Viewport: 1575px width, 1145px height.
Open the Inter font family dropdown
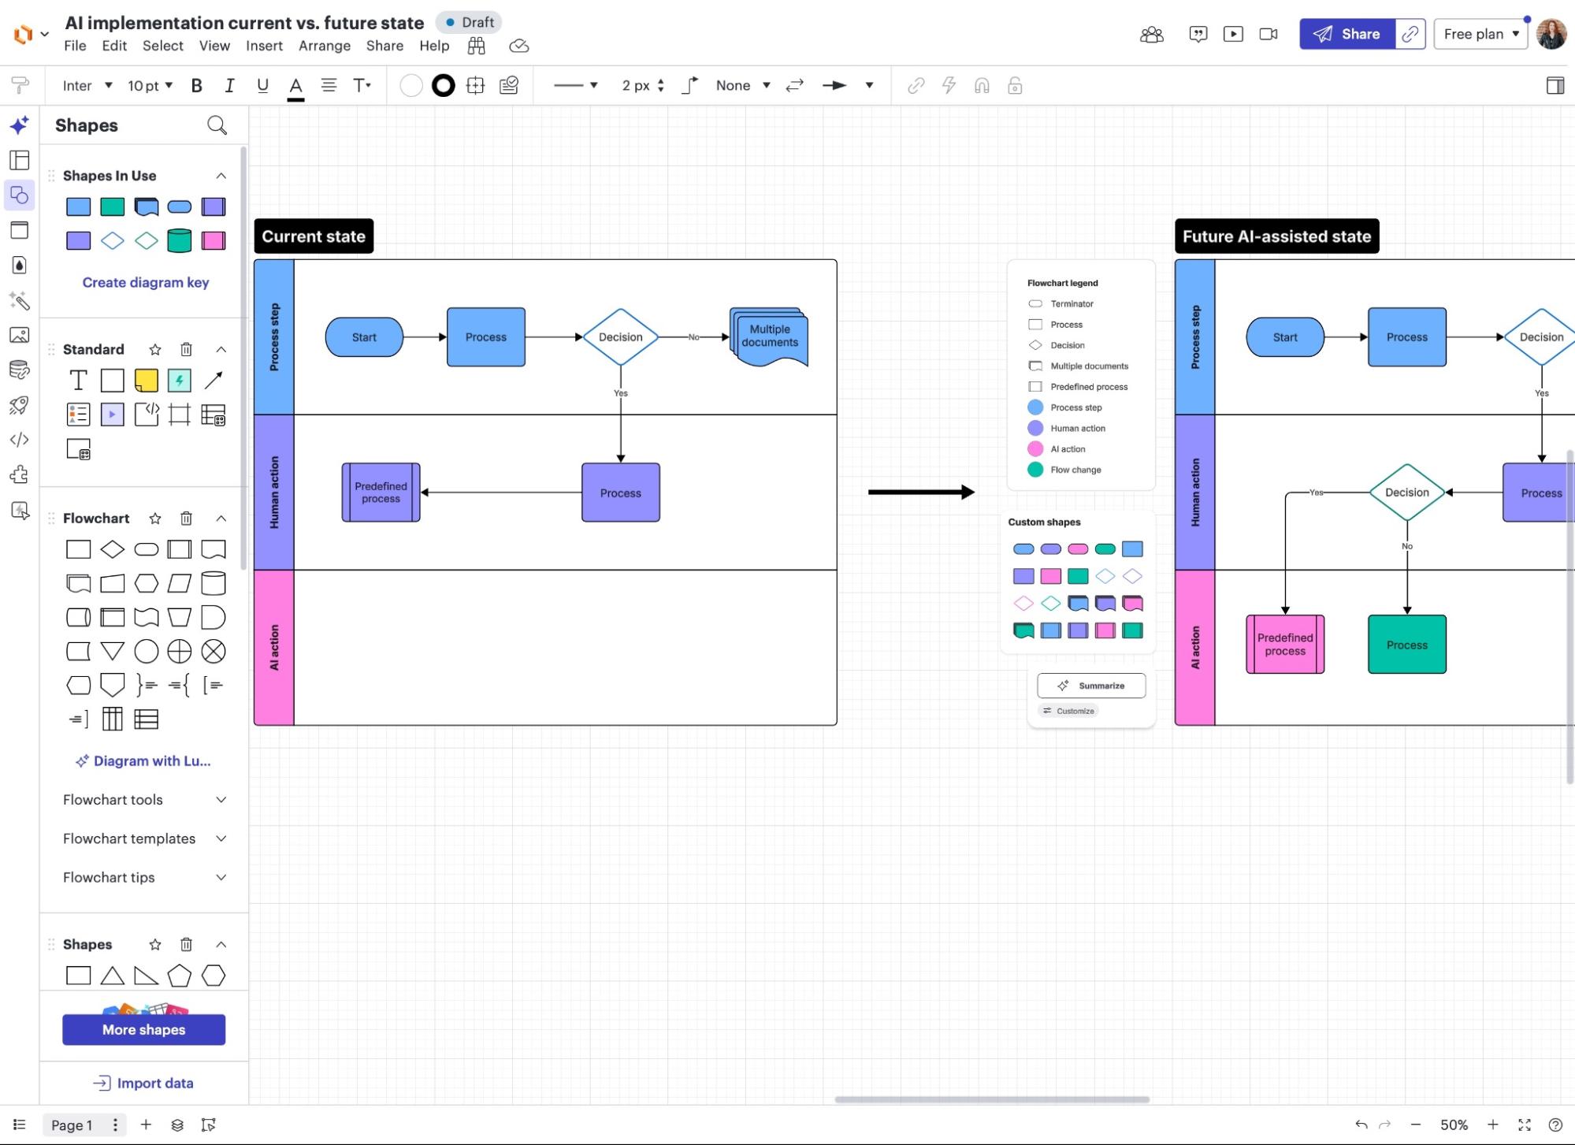[x=85, y=85]
